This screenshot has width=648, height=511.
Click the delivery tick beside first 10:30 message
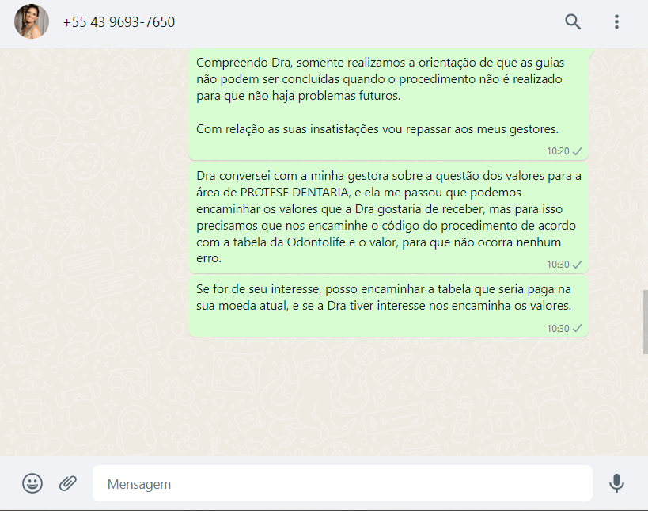pyautogui.click(x=578, y=265)
